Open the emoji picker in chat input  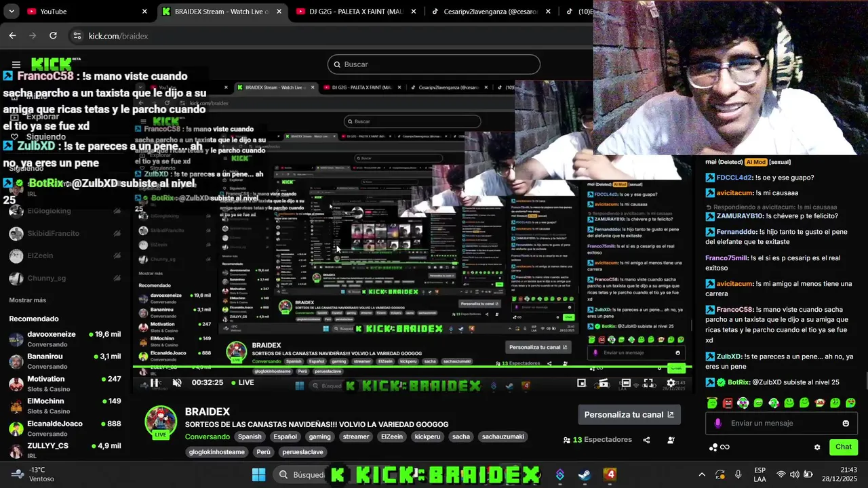[x=846, y=424]
